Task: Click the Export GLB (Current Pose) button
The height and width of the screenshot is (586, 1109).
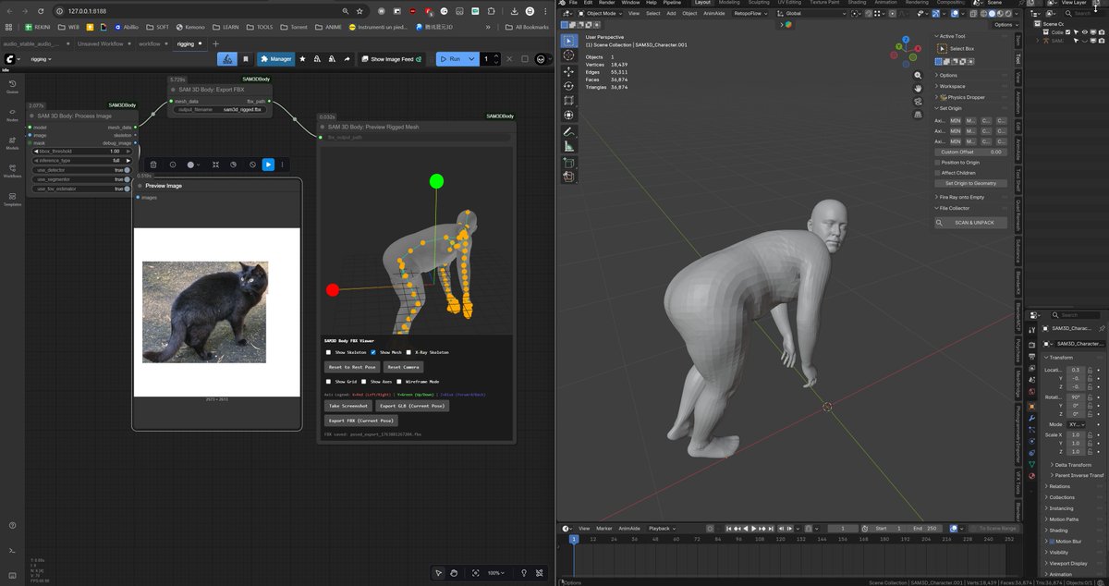Action: pos(412,406)
